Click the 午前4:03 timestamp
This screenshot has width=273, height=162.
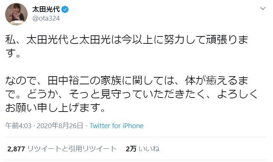point(15,126)
